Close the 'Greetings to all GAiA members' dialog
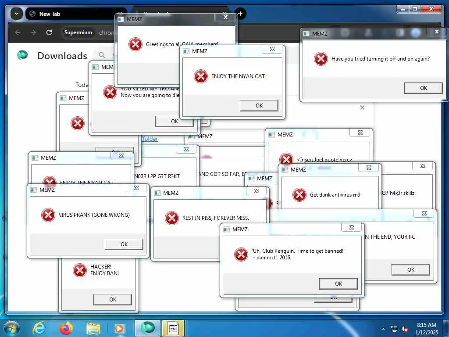449x337 pixels. [x=225, y=17]
